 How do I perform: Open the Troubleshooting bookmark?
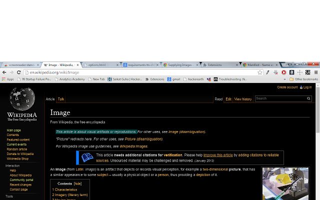(x=230, y=79)
